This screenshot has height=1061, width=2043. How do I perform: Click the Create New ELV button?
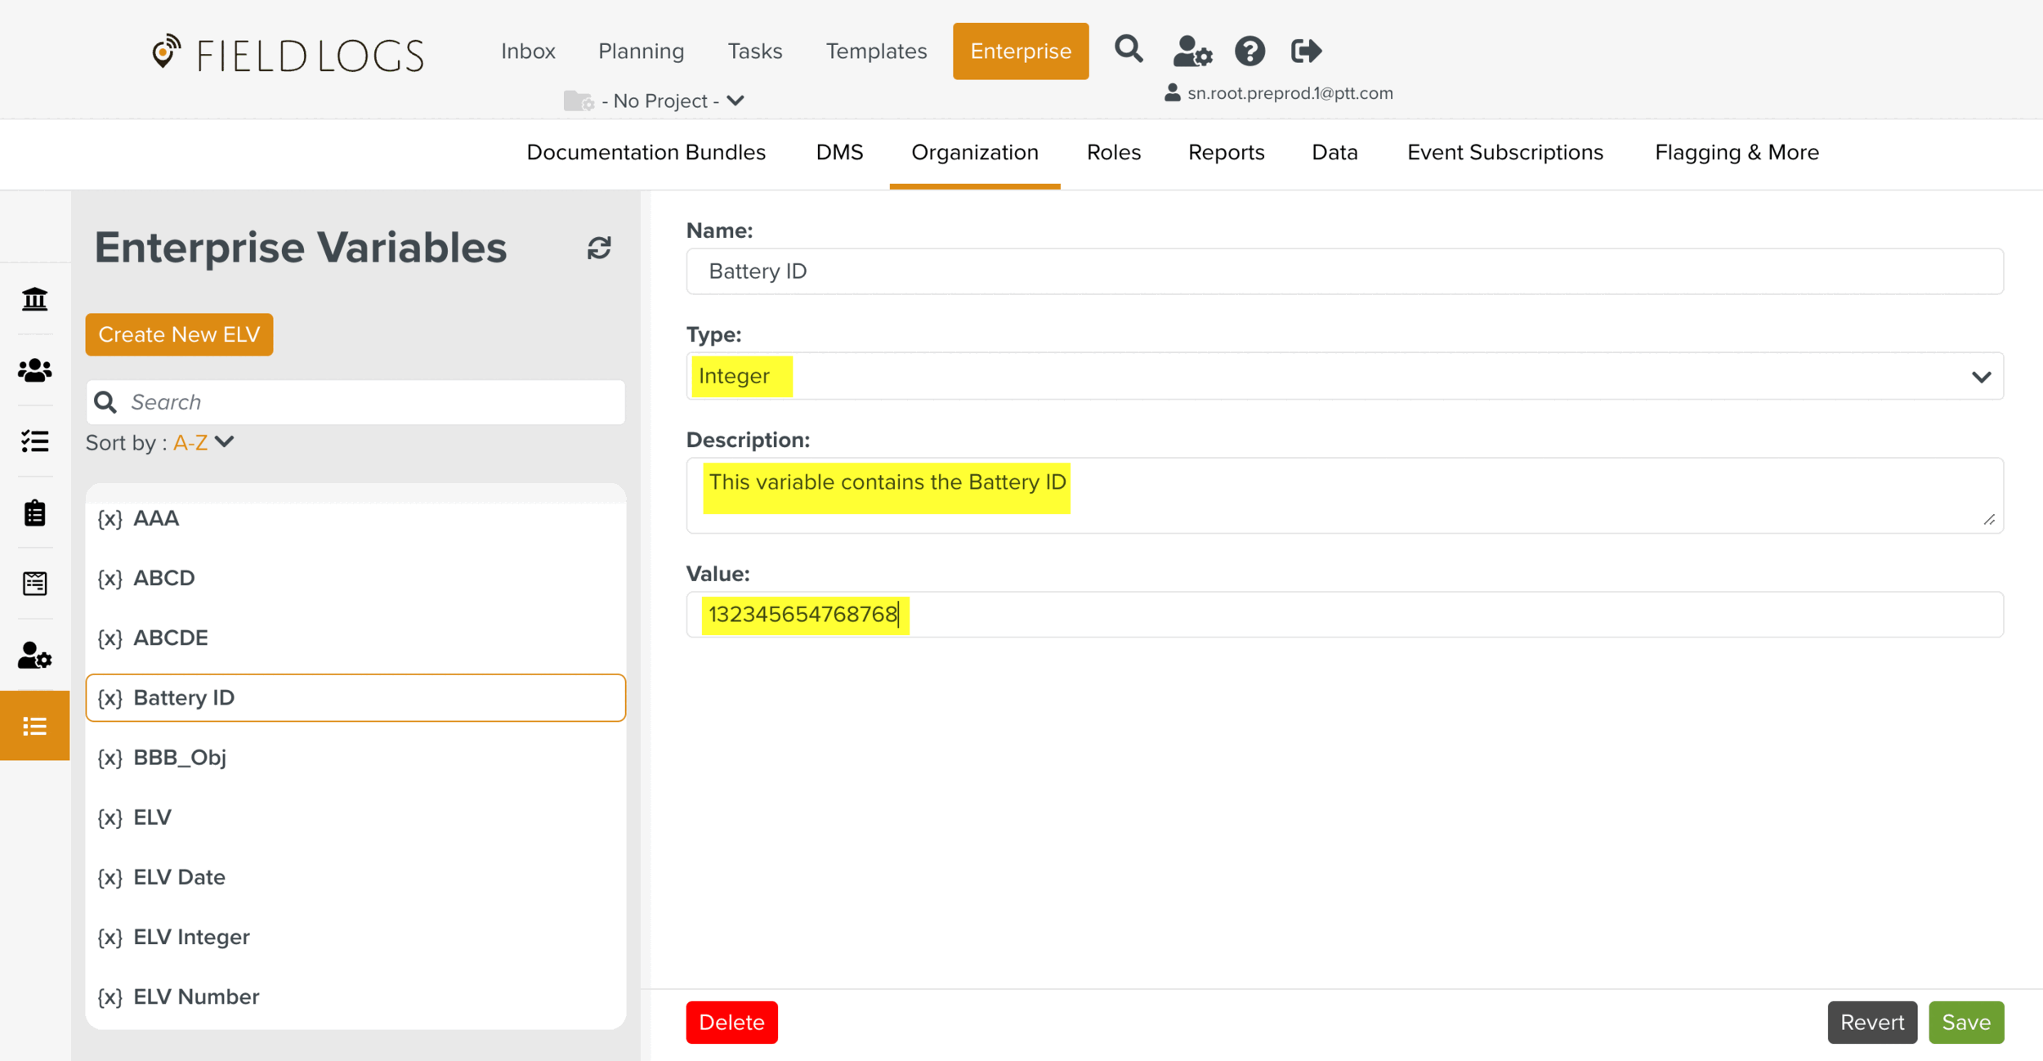point(179,334)
